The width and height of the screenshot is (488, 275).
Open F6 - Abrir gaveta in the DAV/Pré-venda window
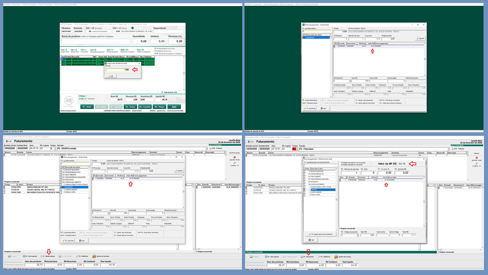tap(30, 256)
